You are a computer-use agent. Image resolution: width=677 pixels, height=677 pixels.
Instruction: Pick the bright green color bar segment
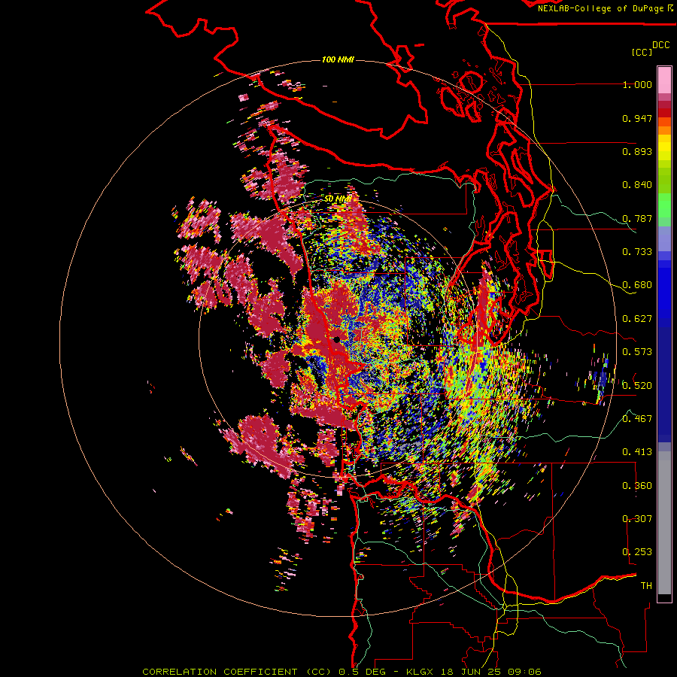coord(664,205)
